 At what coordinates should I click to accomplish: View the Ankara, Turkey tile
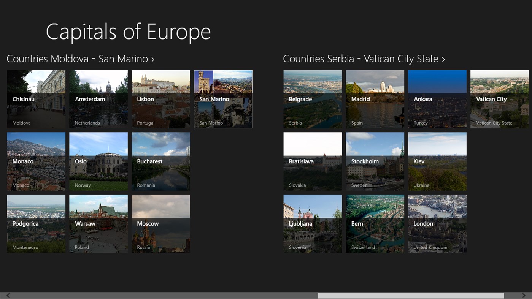[x=437, y=99]
